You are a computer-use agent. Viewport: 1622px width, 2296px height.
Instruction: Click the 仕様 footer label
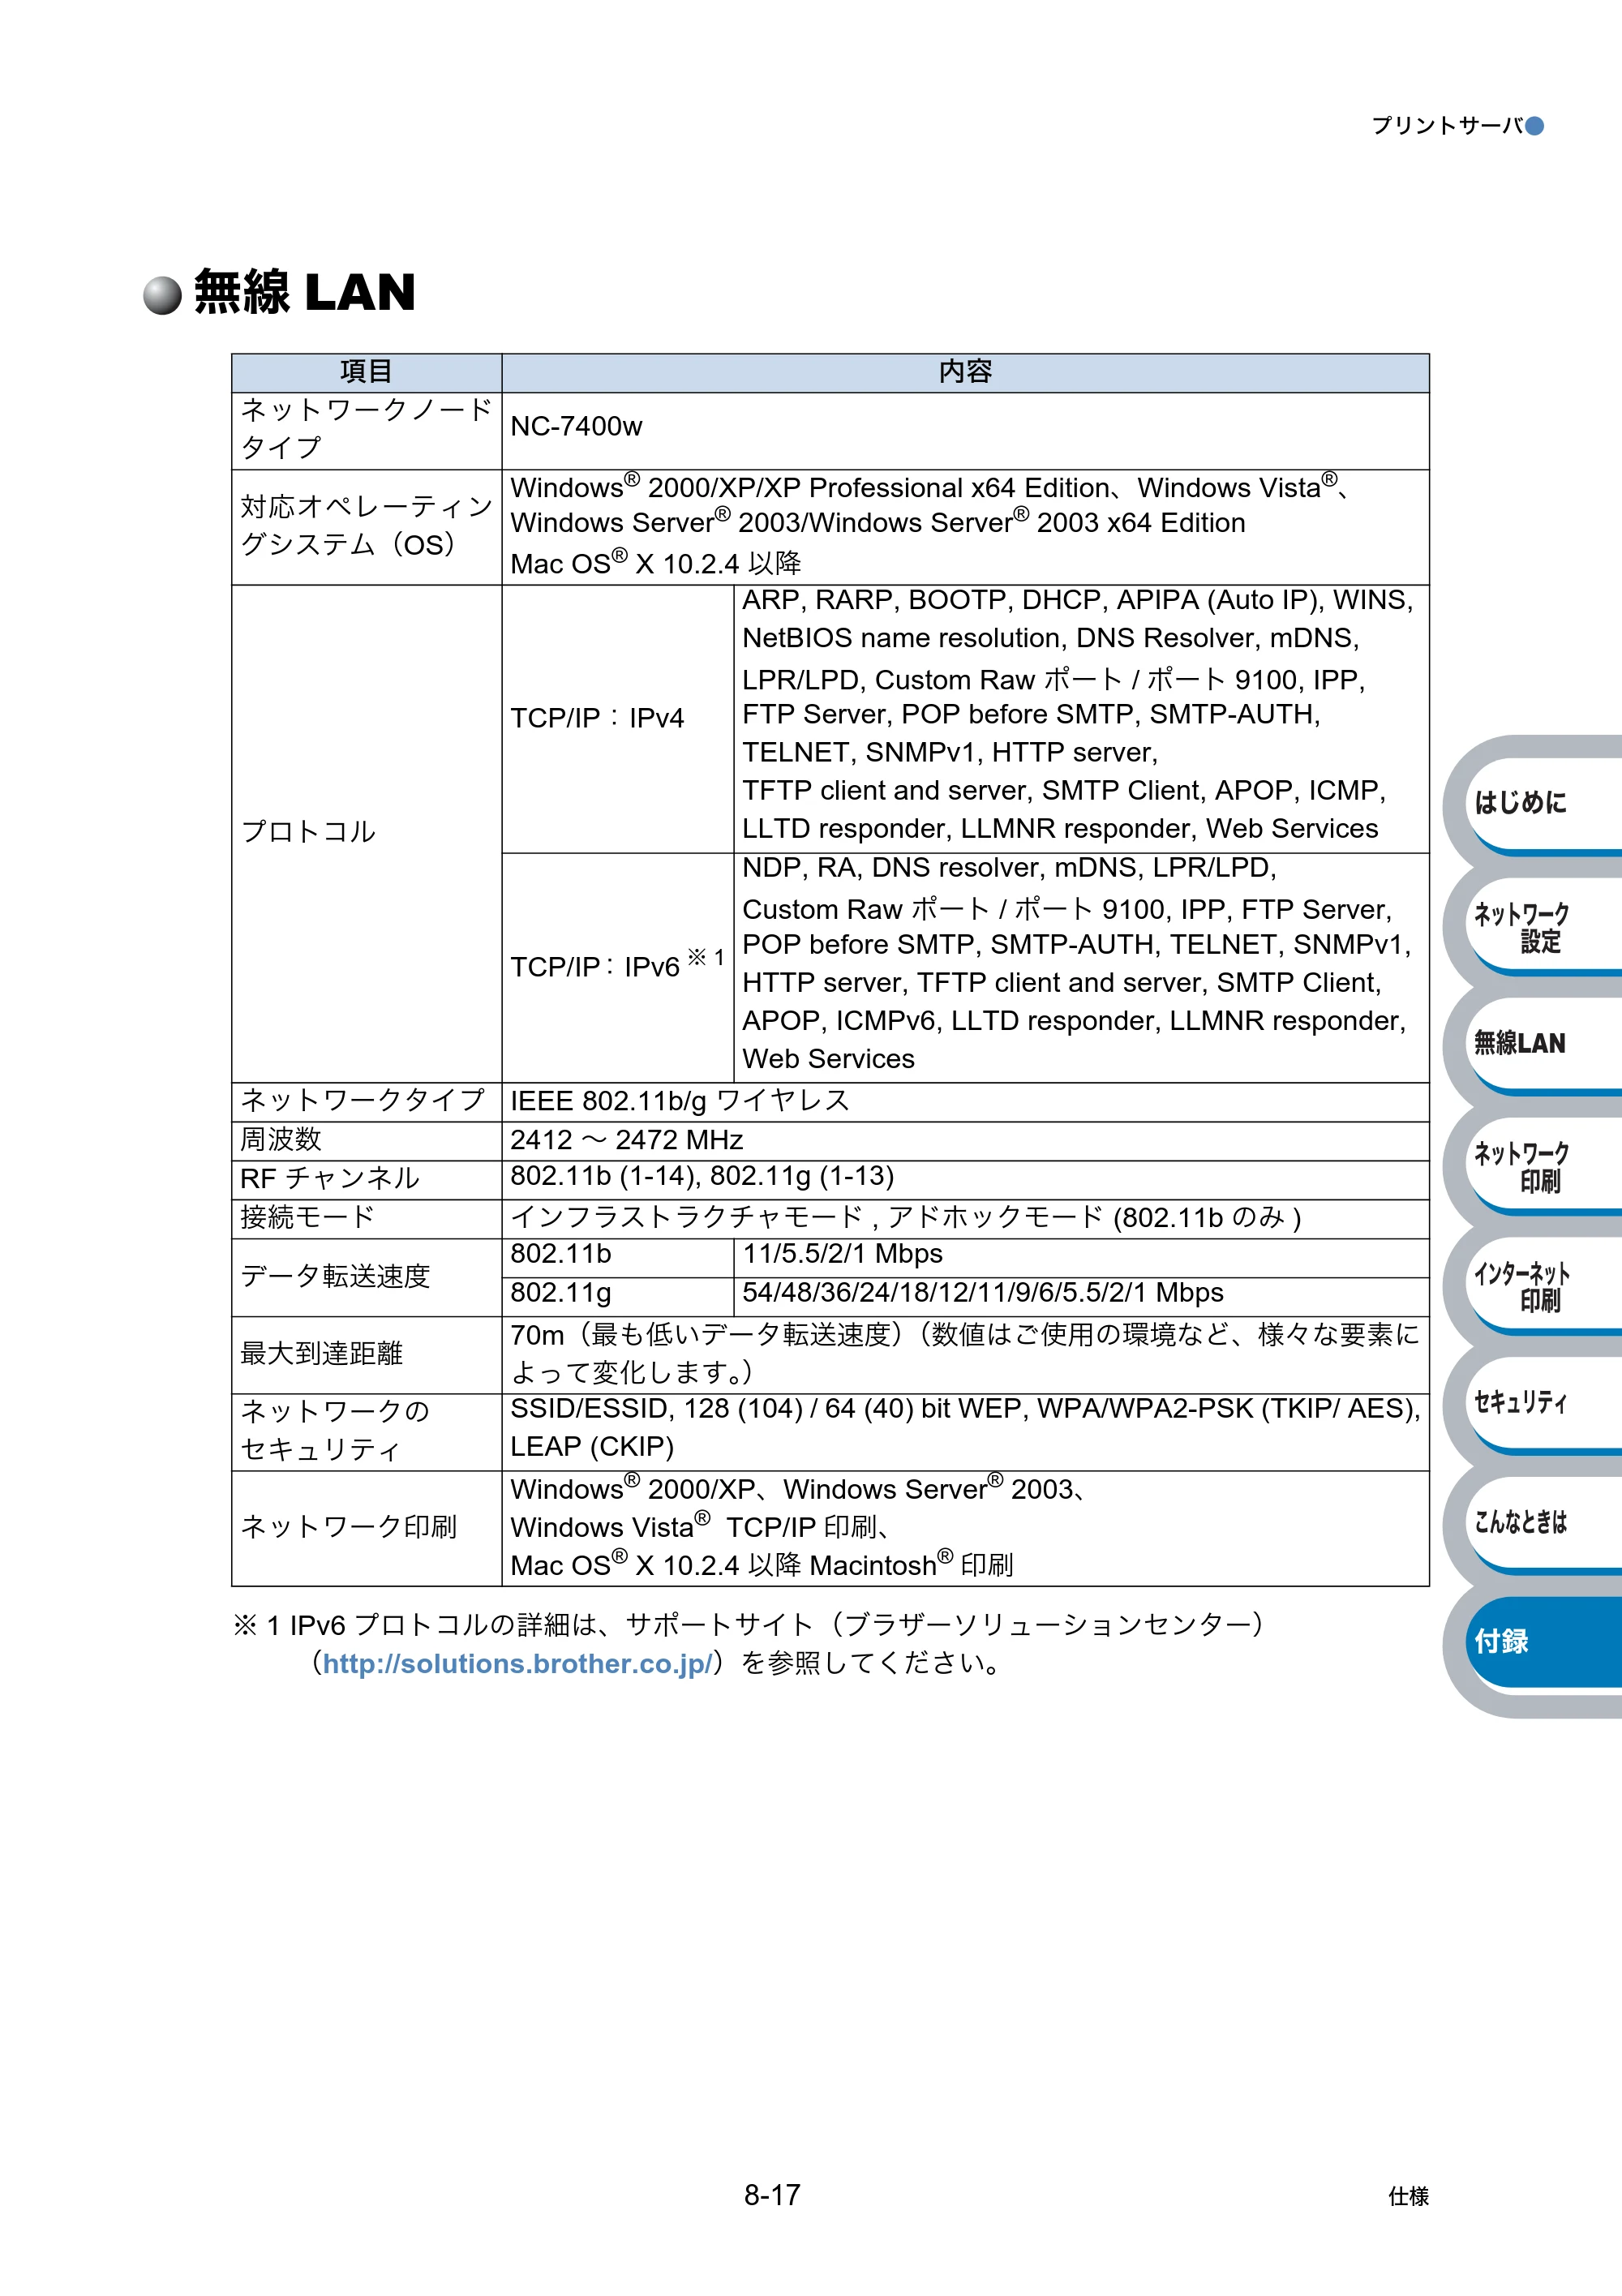click(x=1408, y=2196)
